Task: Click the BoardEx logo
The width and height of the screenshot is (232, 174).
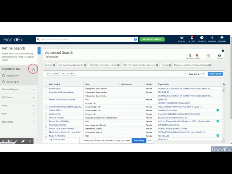Action: (x=13, y=40)
